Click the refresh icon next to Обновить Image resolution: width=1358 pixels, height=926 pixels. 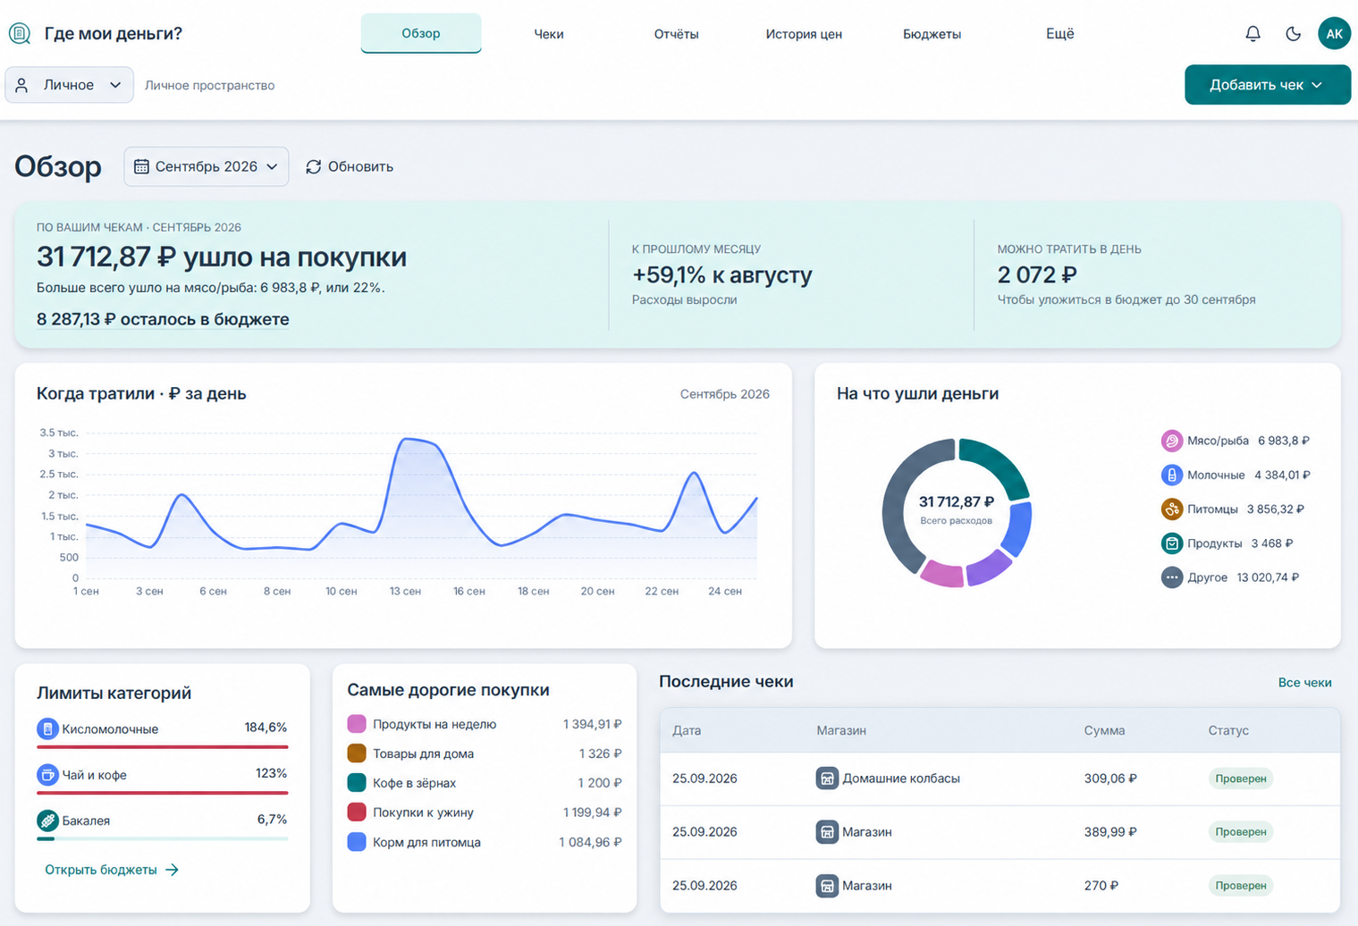tap(313, 167)
